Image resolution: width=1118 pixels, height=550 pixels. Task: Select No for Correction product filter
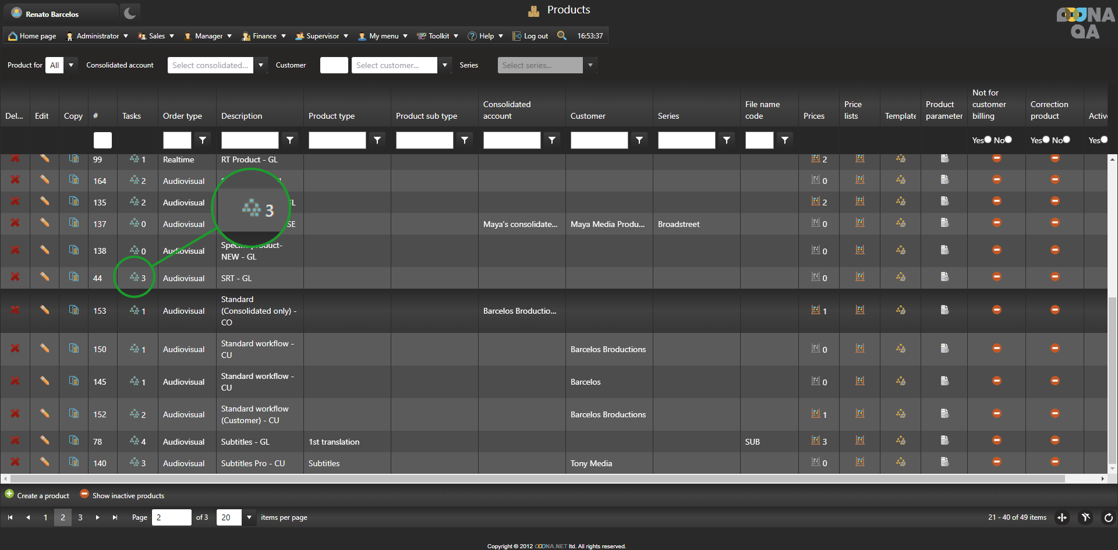tap(1066, 140)
